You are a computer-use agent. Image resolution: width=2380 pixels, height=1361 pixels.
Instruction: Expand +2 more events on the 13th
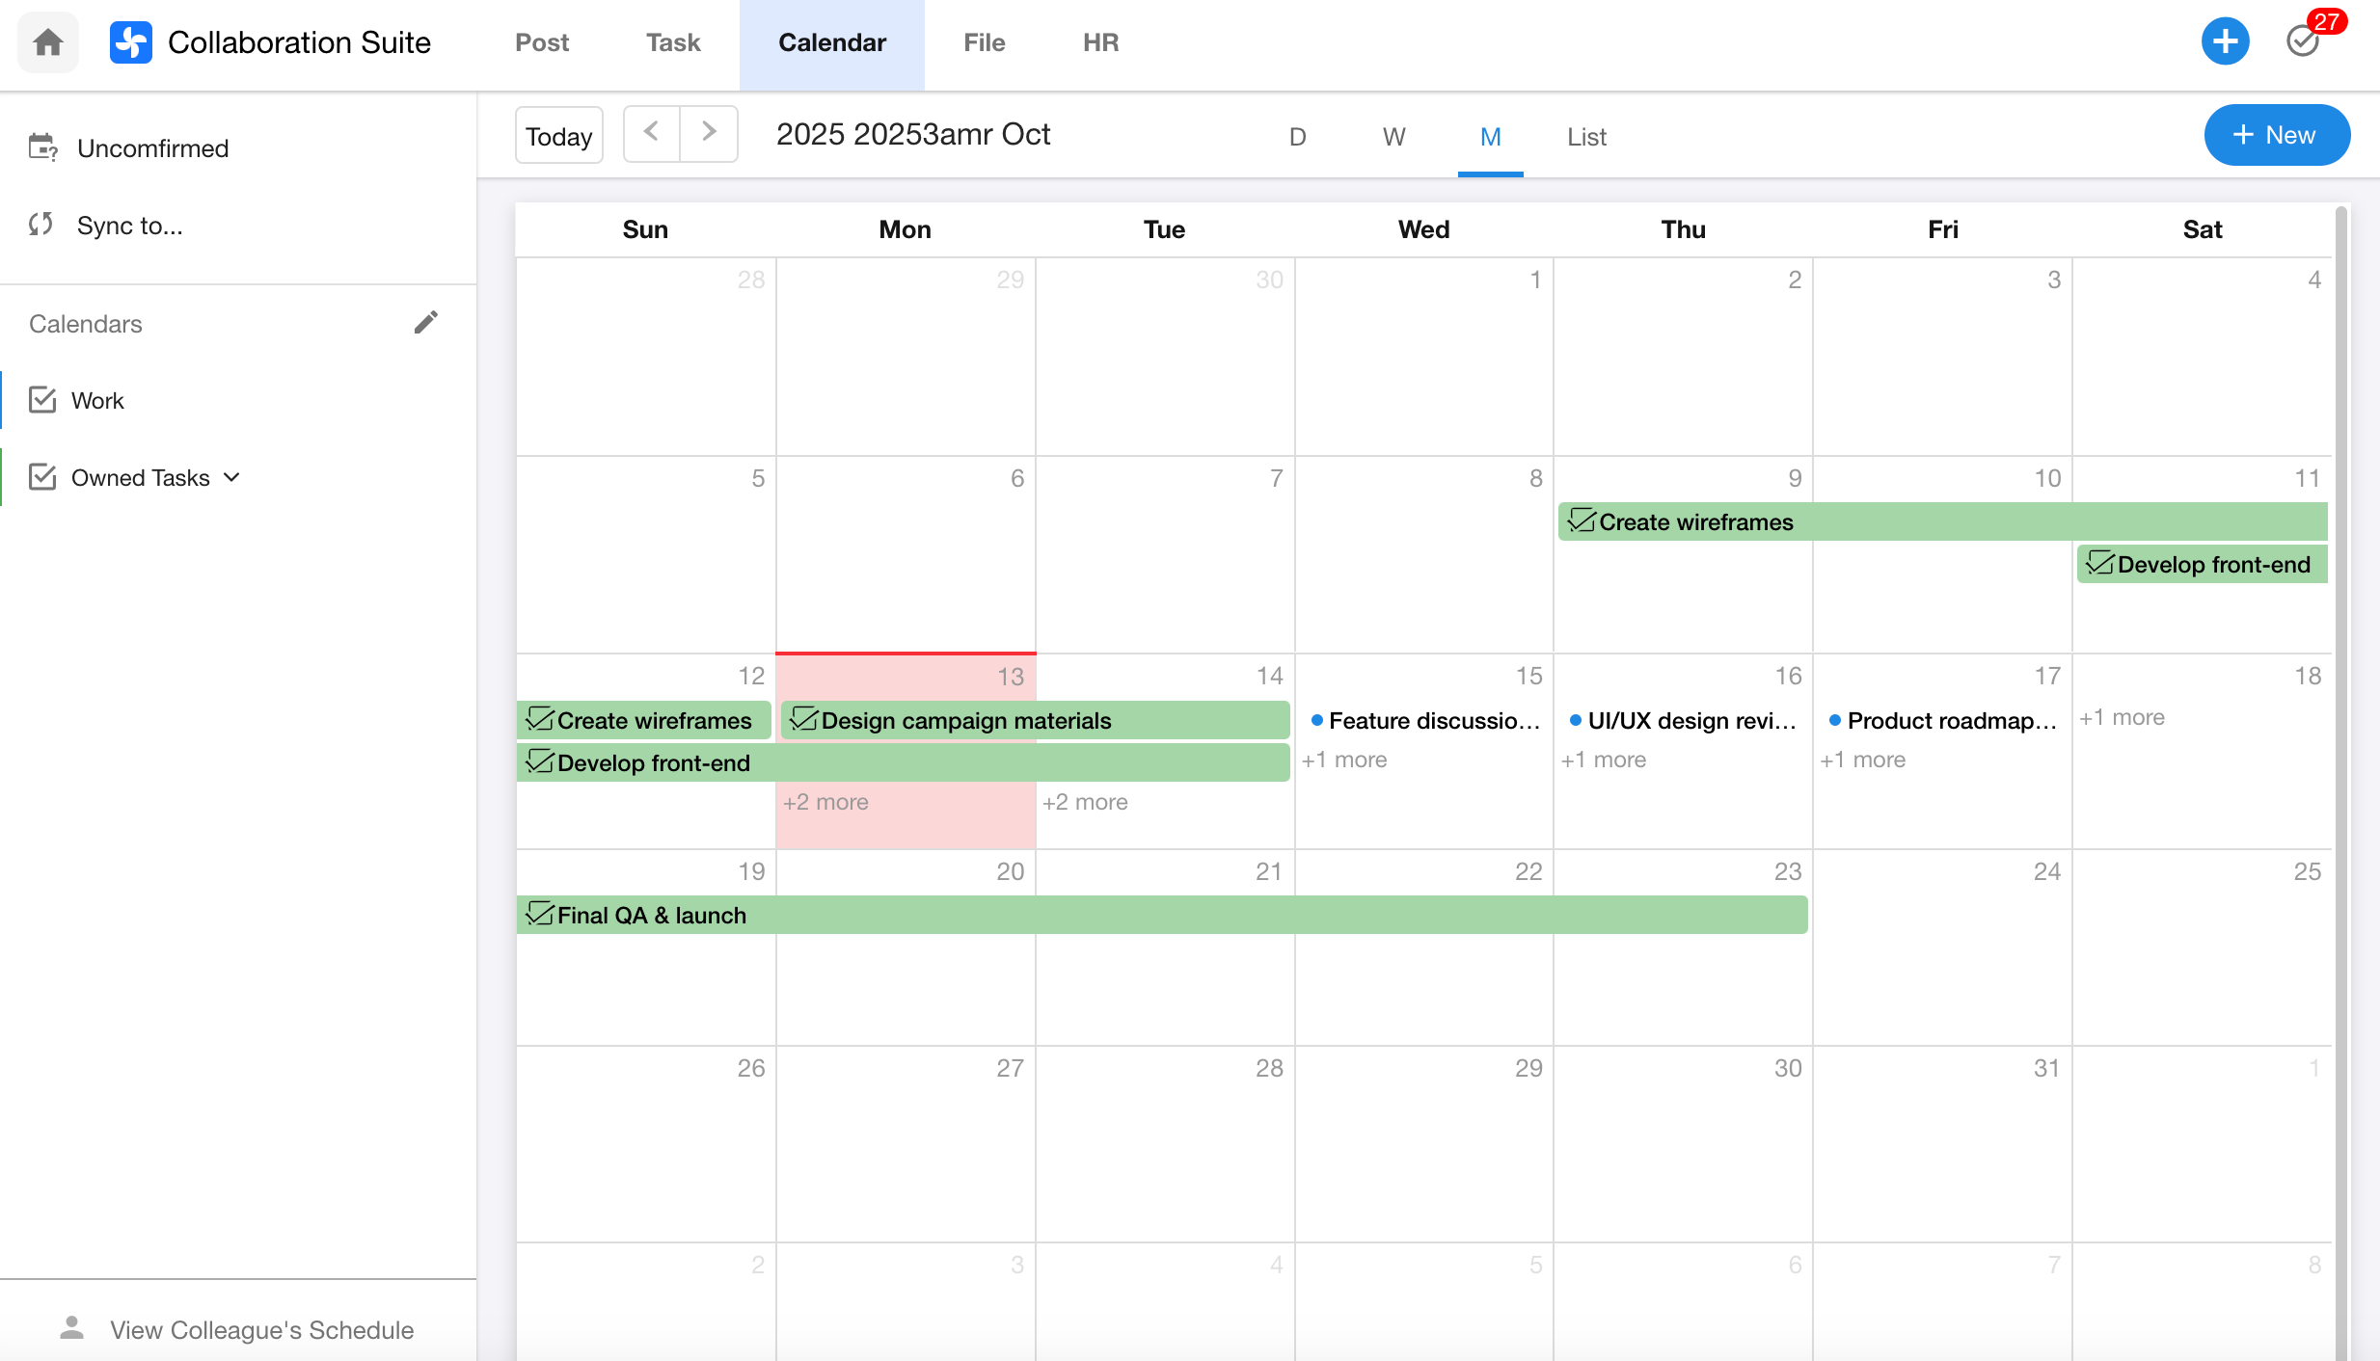point(825,802)
